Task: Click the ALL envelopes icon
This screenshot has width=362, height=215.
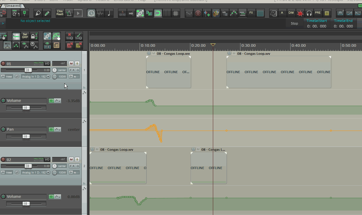Action: (7, 45)
